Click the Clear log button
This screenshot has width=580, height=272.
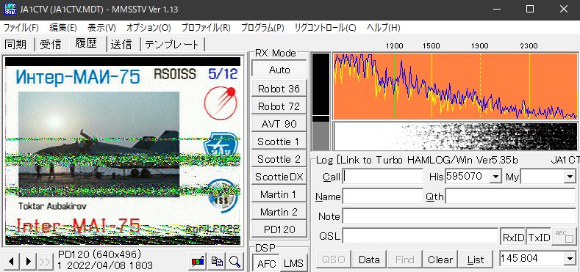coord(440,260)
